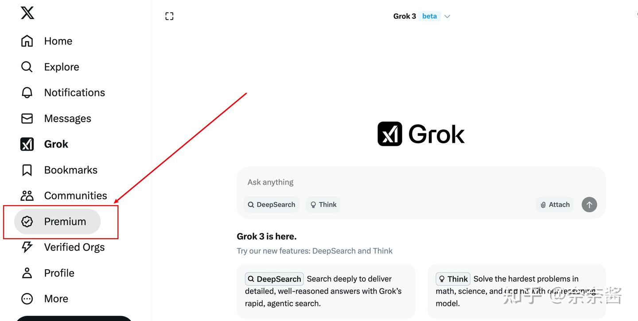This screenshot has height=321, width=638.
Task: Enable Think mode in the prompt bar
Action: (323, 204)
